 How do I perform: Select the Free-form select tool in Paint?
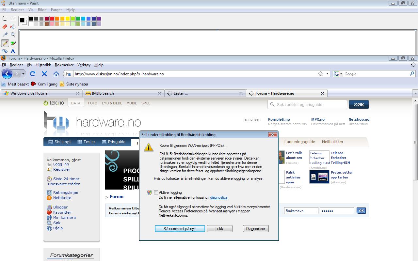5,19
